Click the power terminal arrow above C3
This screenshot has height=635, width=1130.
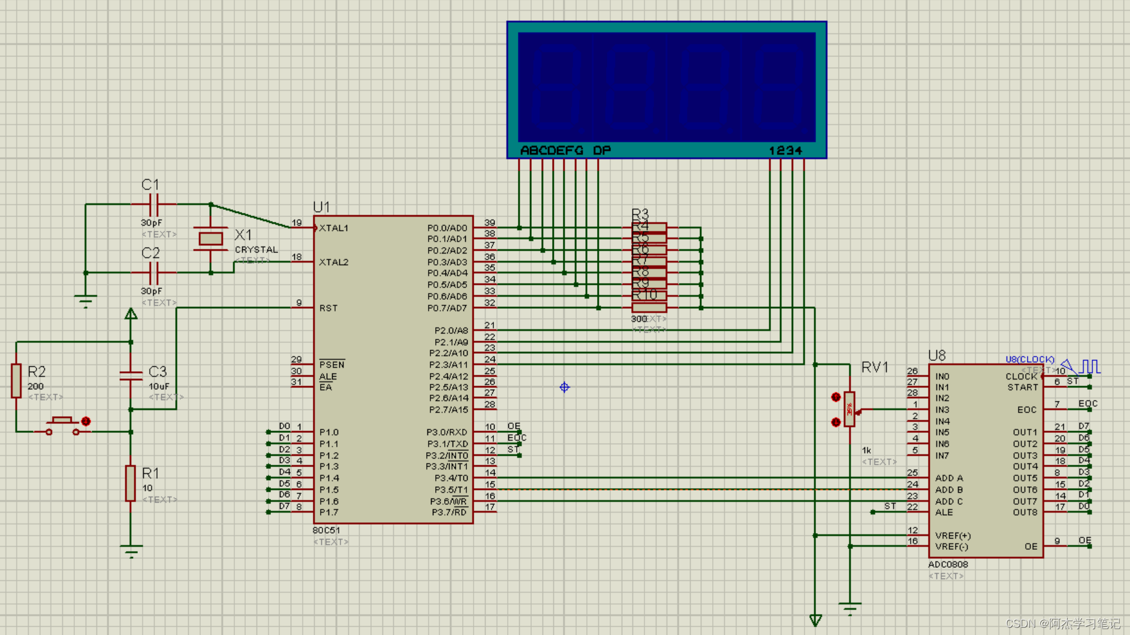131,314
